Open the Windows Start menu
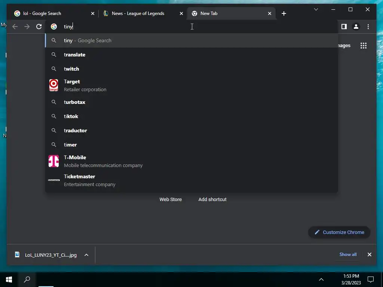The height and width of the screenshot is (287, 383). (x=9, y=280)
